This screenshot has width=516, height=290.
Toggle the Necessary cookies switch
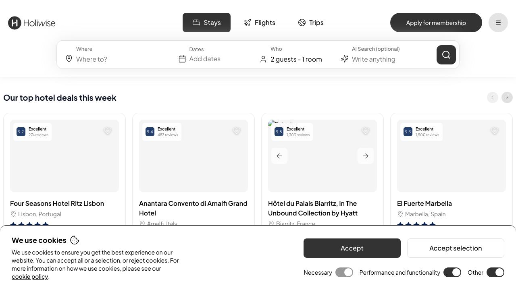click(344, 273)
